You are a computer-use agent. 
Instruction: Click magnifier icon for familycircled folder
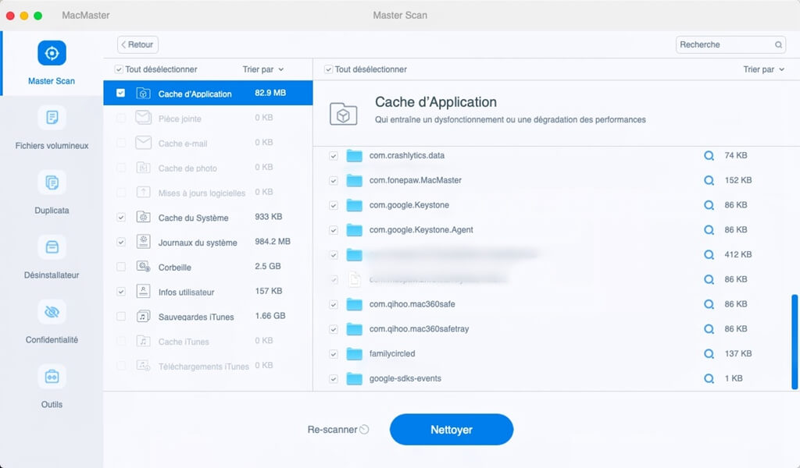(709, 354)
